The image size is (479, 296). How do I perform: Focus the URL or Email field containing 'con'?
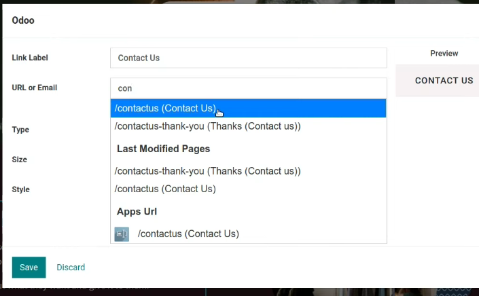(x=249, y=88)
